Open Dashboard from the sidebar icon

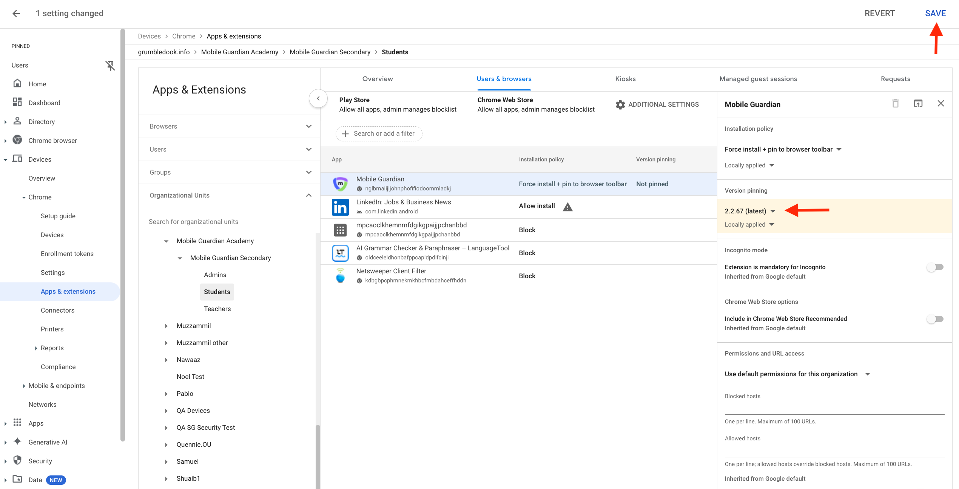(x=17, y=103)
